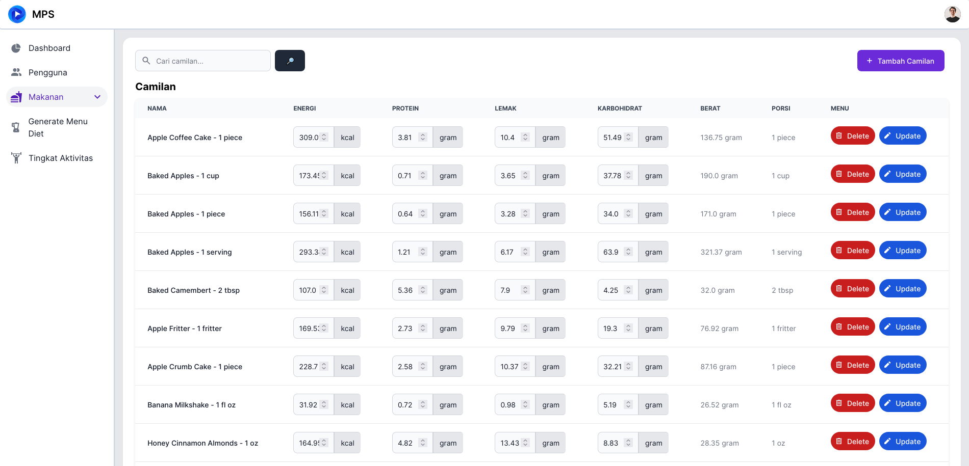Delete Baked Apples 1 serving row
Viewport: 969px width, 466px height.
tap(853, 251)
